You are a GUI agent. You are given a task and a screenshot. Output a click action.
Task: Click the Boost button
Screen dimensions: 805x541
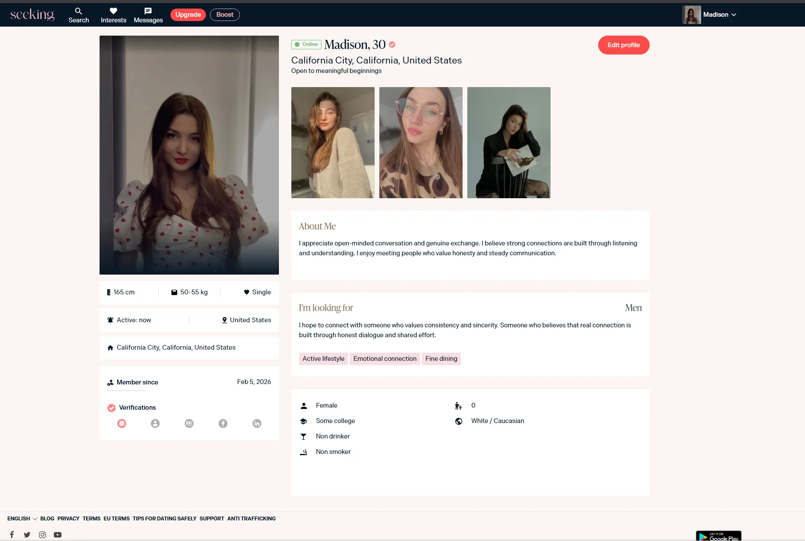click(225, 15)
